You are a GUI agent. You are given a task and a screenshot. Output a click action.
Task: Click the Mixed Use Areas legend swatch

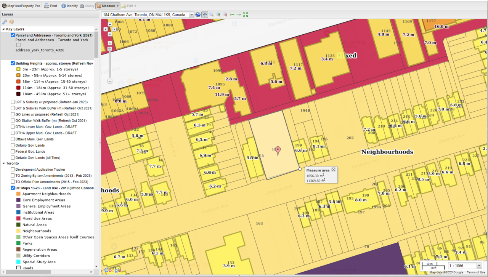[18, 219]
